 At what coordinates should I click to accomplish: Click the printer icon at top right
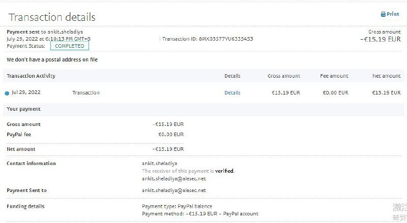coord(383,15)
